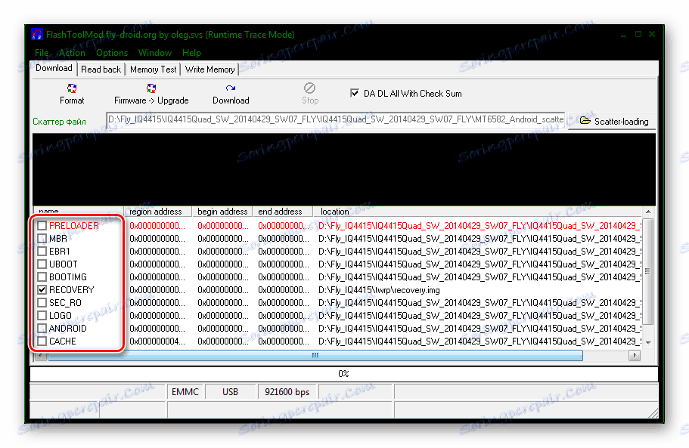
Task: Click the LOGO end address cell
Action: coord(284,316)
